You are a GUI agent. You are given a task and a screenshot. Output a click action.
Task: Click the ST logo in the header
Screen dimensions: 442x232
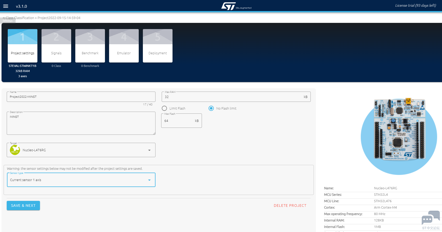[236, 6]
